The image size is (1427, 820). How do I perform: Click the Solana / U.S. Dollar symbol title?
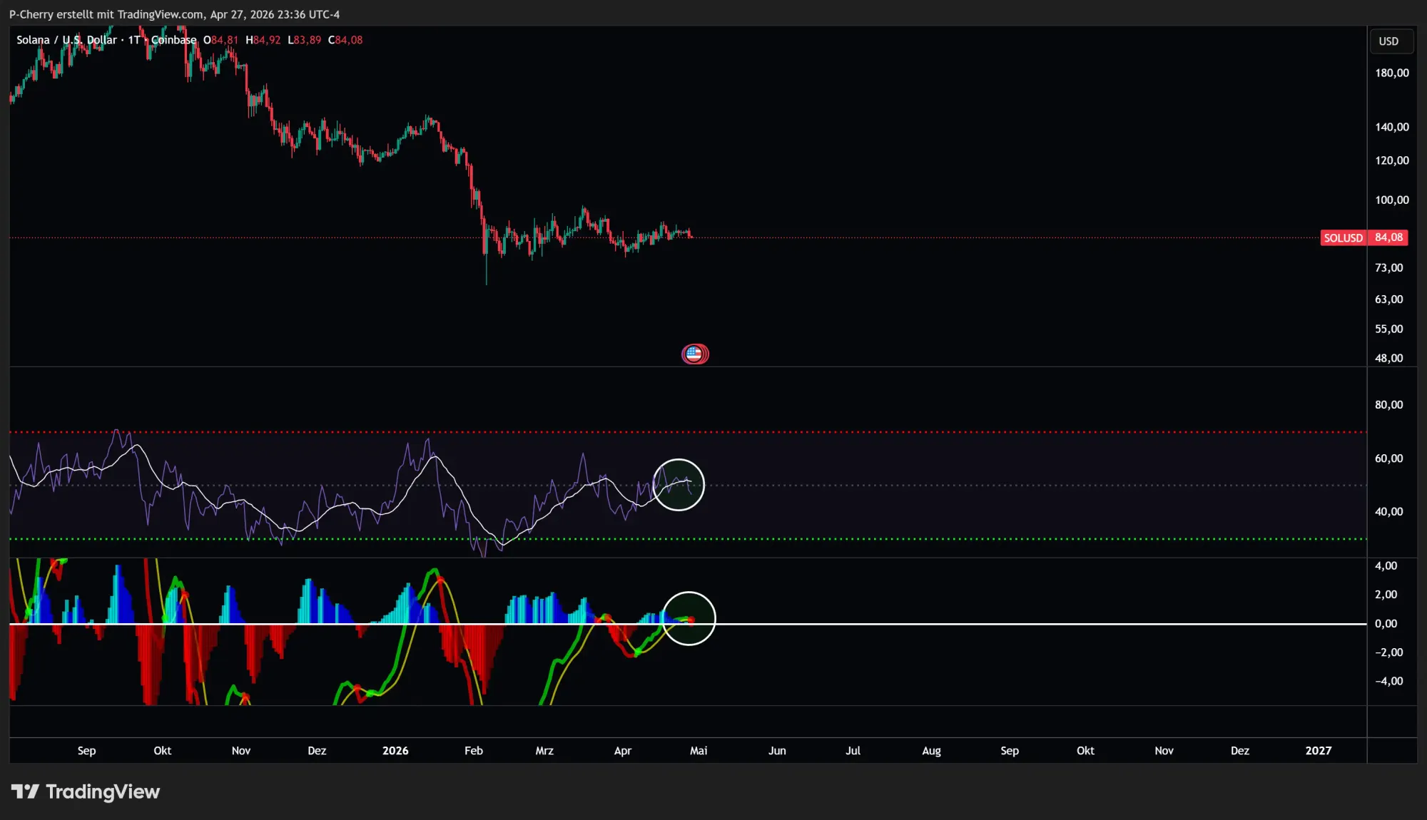66,40
